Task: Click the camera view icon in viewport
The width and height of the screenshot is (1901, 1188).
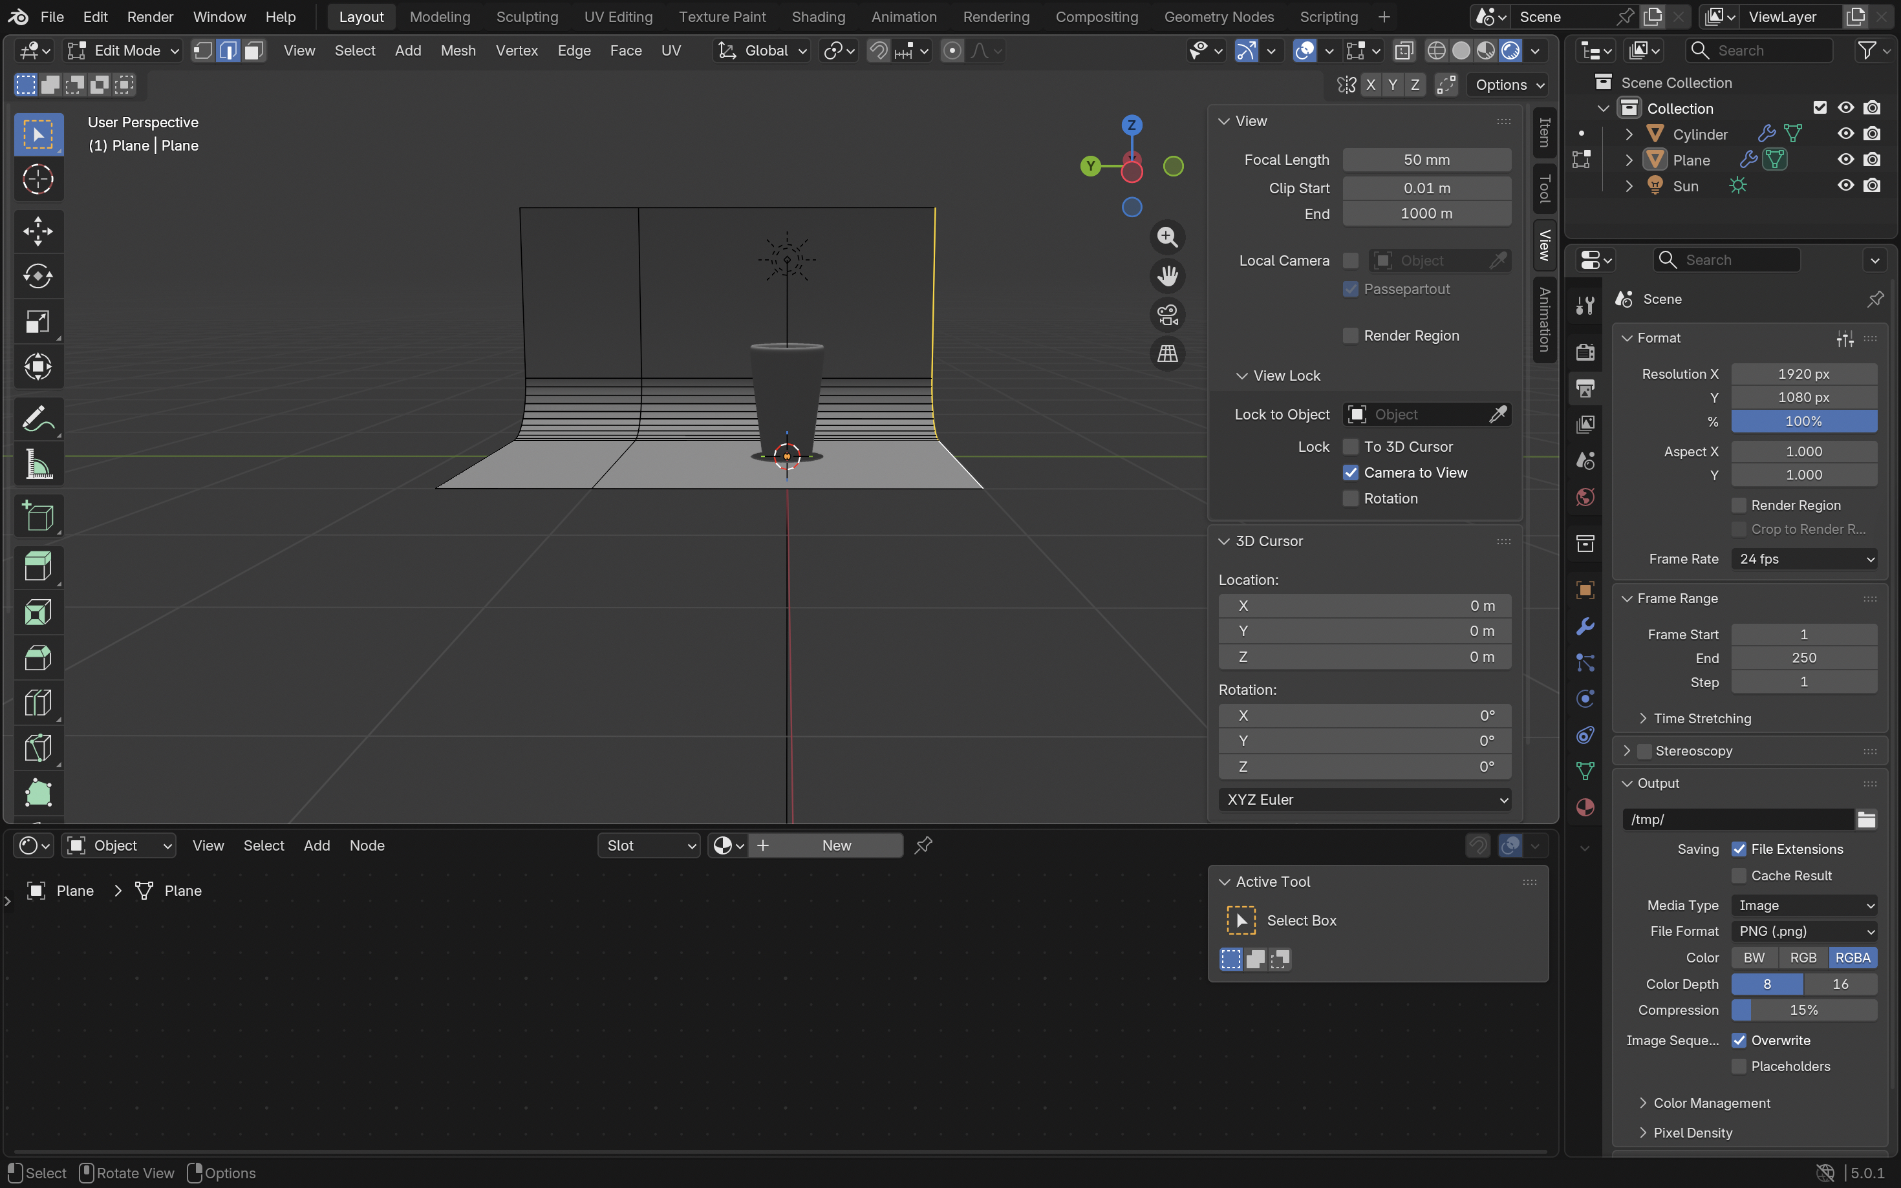Action: tap(1167, 314)
